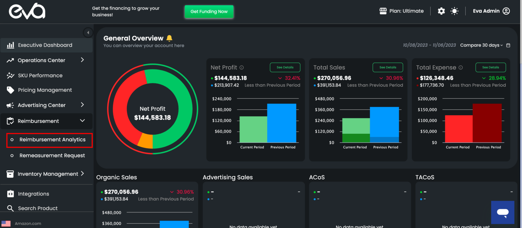Open the Integrations panel icon
Image resolution: width=522 pixels, height=228 pixels.
[9, 193]
